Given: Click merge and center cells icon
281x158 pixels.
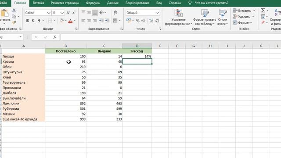Looking at the screenshot, I should [x=115, y=21].
